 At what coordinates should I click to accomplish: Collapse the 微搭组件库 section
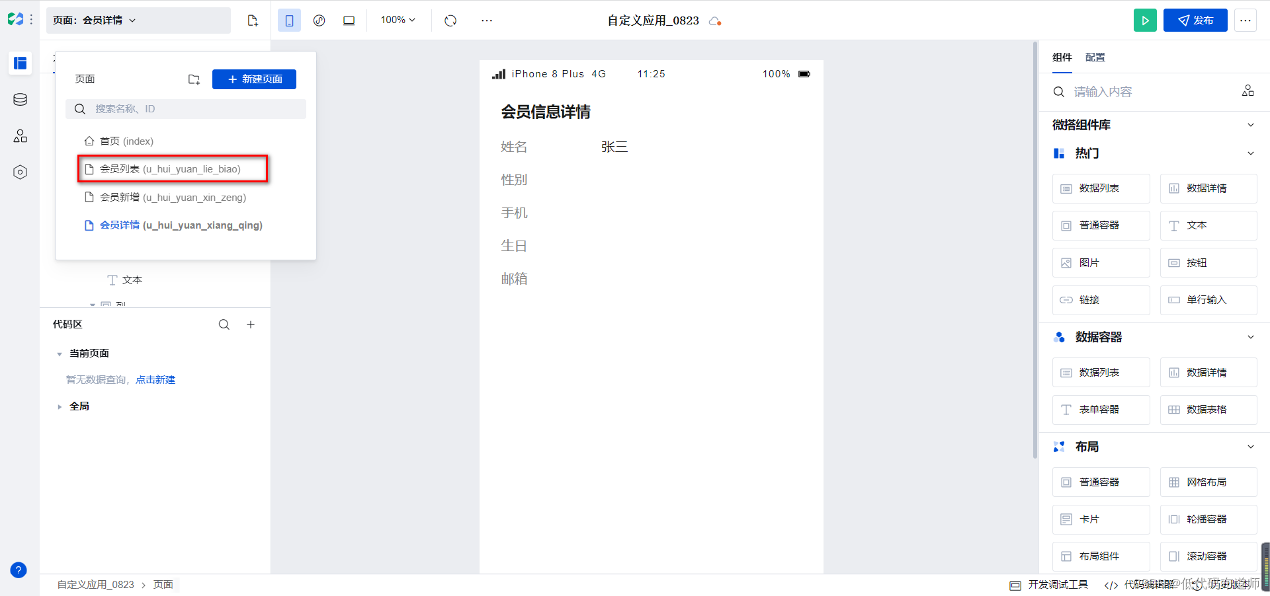1250,126
